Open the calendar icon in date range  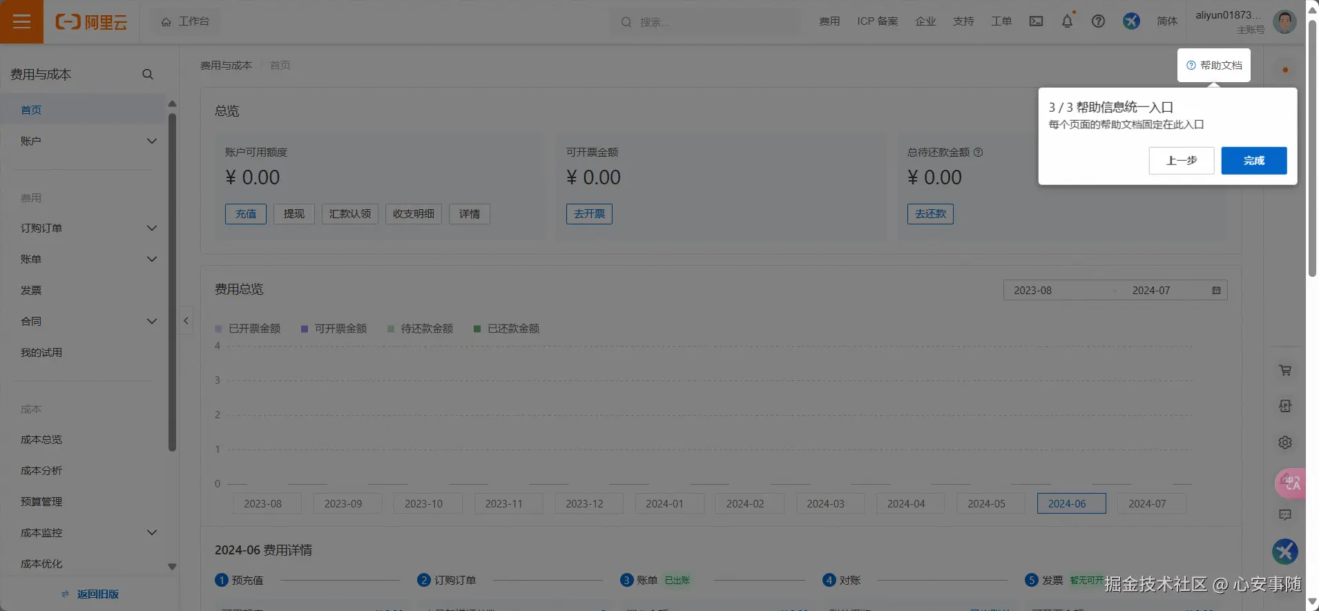click(1216, 291)
